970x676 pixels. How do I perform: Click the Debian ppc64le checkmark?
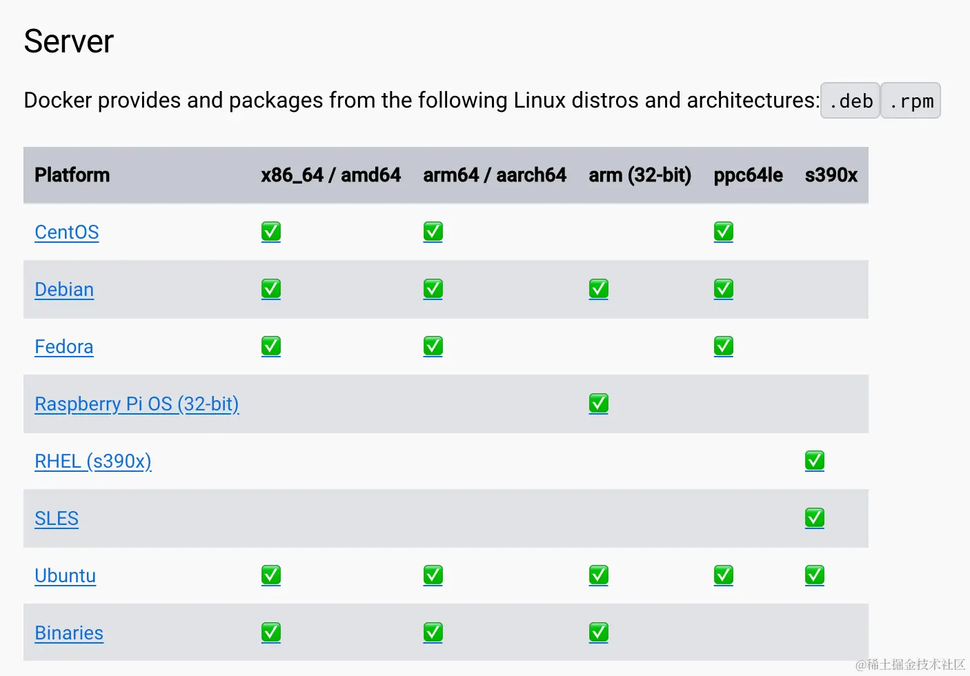tap(724, 289)
